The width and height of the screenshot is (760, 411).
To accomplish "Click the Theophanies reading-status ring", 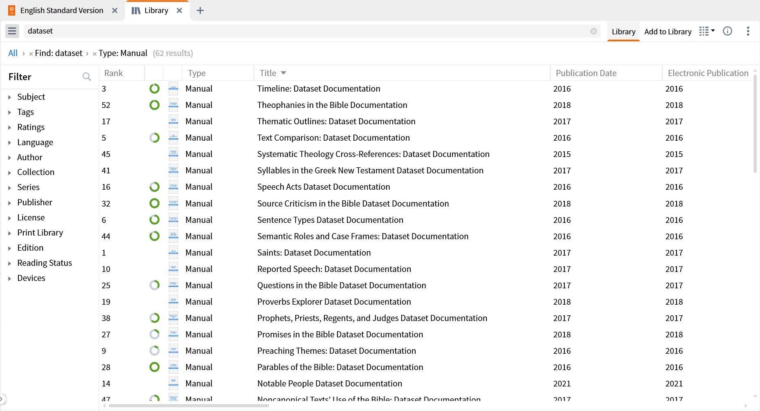I will click(x=154, y=105).
